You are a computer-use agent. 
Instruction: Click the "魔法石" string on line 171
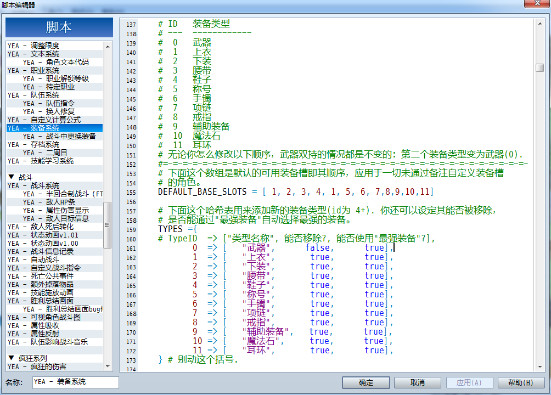(261, 341)
